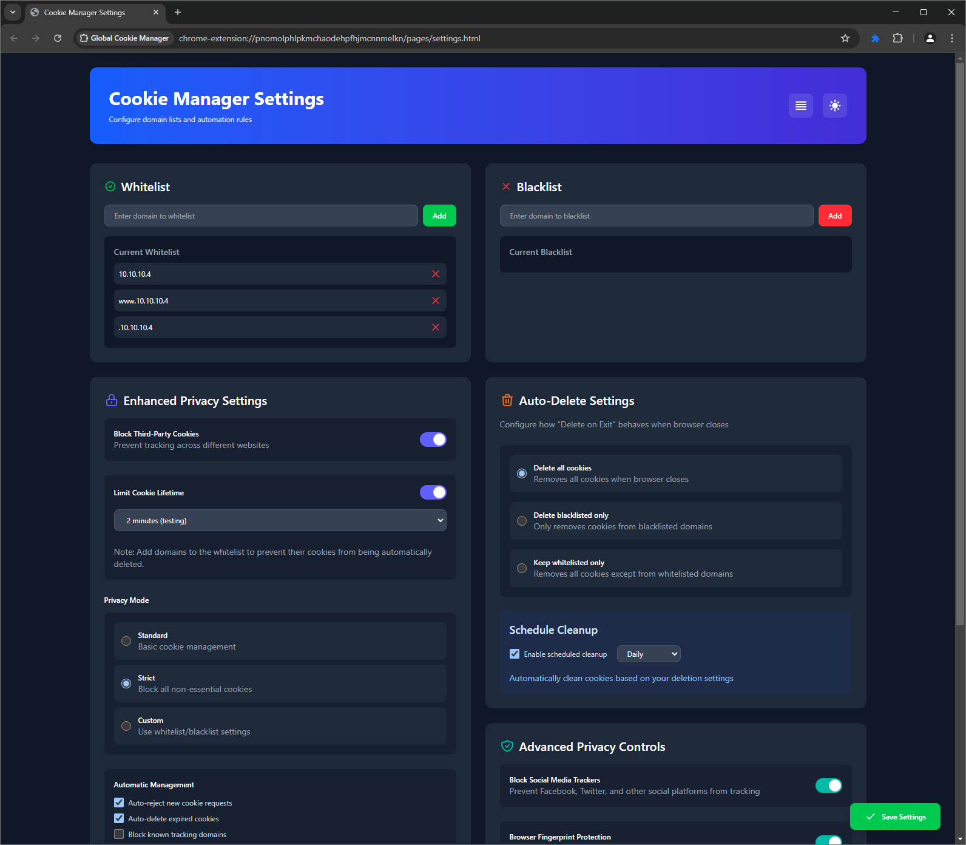966x845 pixels.
Task: Click the green Save Settings button
Action: pyautogui.click(x=894, y=816)
